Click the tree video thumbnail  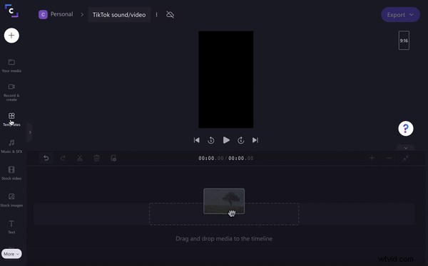(224, 201)
